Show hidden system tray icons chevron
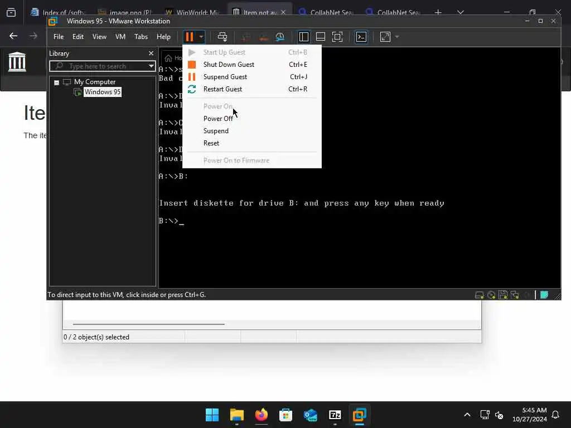This screenshot has height=428, width=571. click(467, 415)
